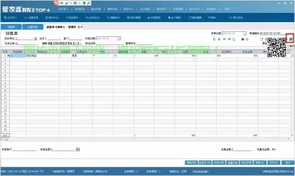Go to previous record with up arrow icon

pos(214,39)
